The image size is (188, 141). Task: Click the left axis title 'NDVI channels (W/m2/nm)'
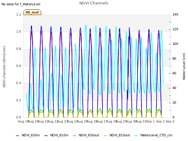4,67
